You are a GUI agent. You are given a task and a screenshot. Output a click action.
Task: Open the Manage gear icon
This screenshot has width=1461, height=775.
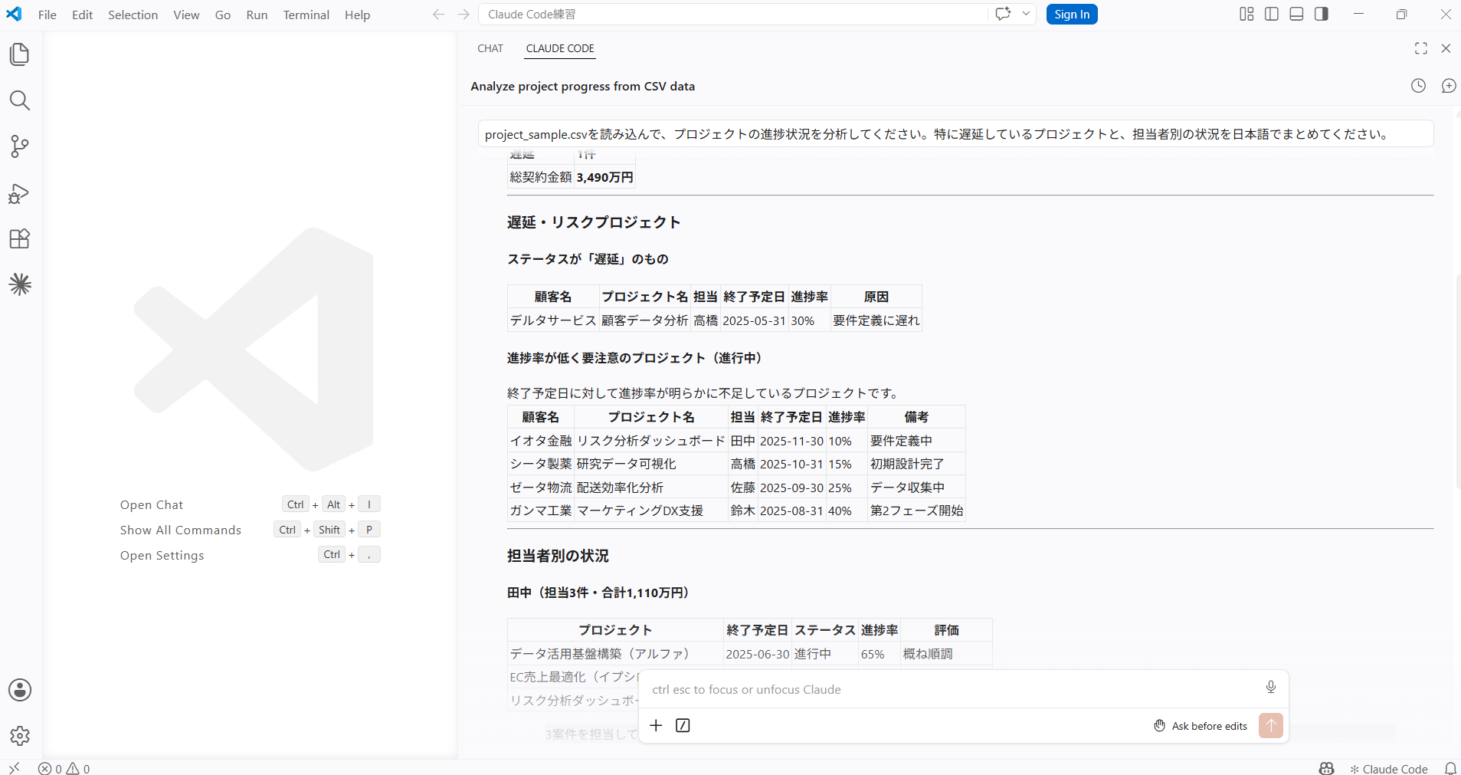(20, 736)
